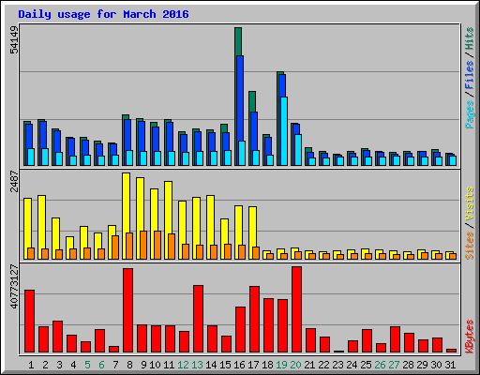Click the 'Visits' legend label
This screenshot has height=375, width=480.
(x=470, y=203)
